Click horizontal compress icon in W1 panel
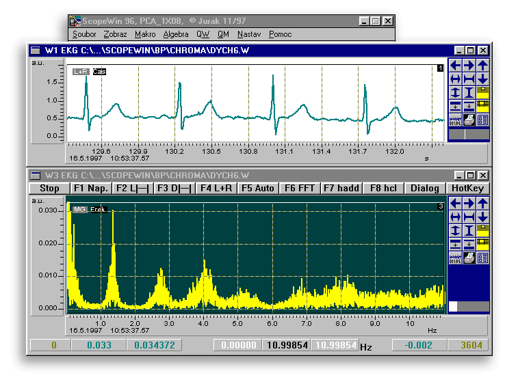 [455, 79]
